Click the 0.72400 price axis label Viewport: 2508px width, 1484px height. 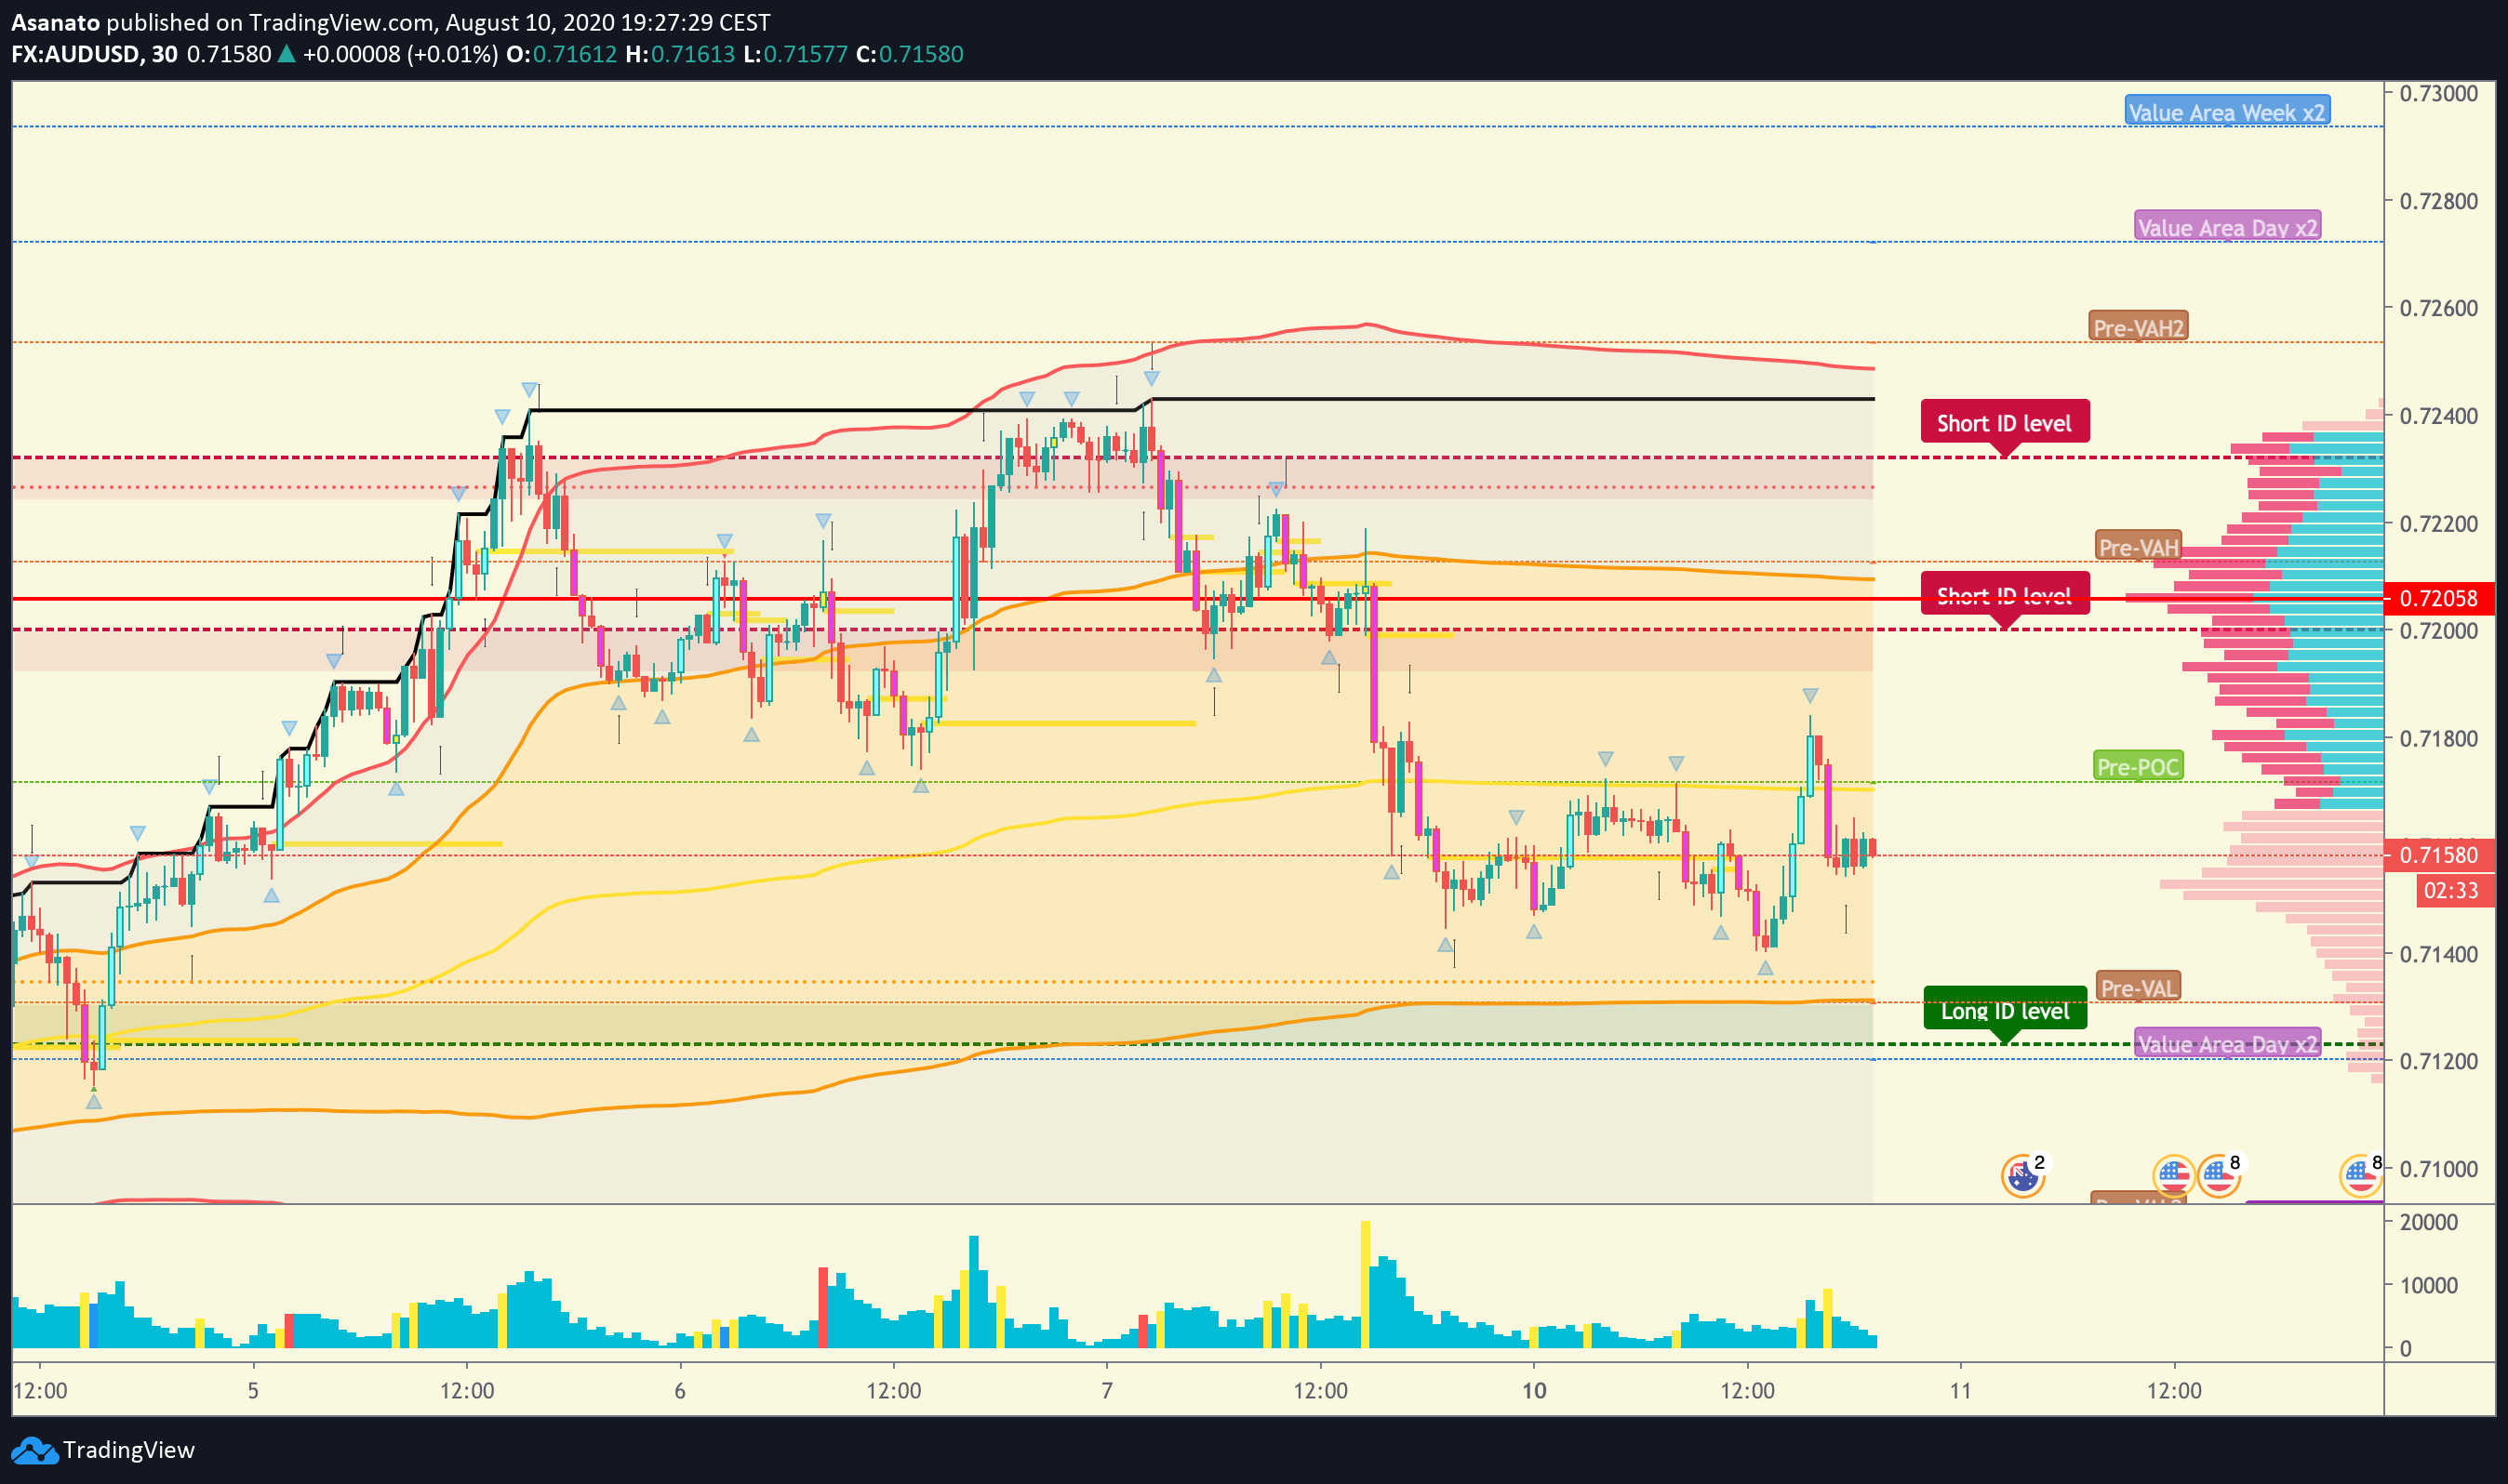2439,416
